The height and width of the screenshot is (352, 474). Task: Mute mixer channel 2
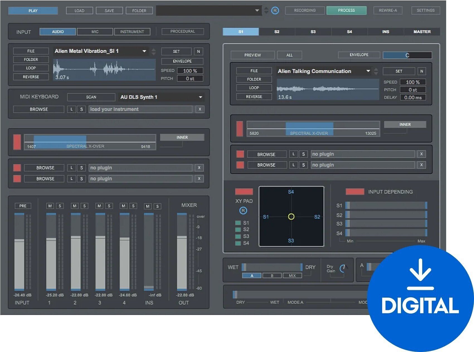coord(74,206)
